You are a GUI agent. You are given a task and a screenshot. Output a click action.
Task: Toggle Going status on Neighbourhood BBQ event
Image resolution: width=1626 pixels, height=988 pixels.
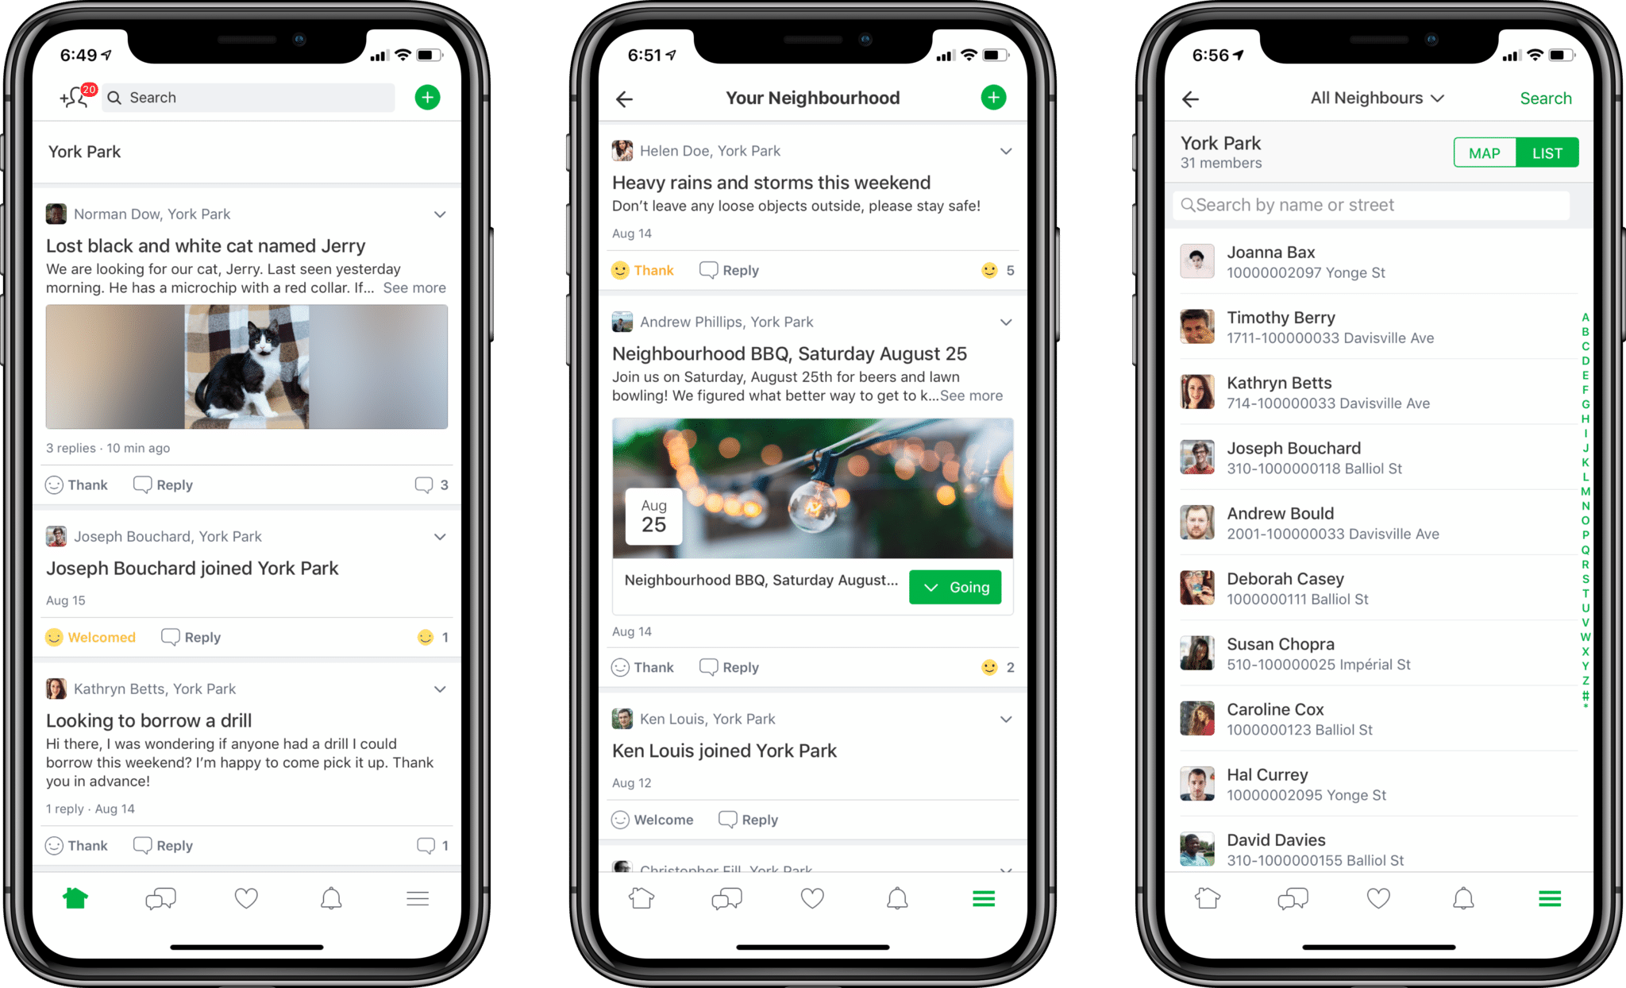pyautogui.click(x=954, y=586)
